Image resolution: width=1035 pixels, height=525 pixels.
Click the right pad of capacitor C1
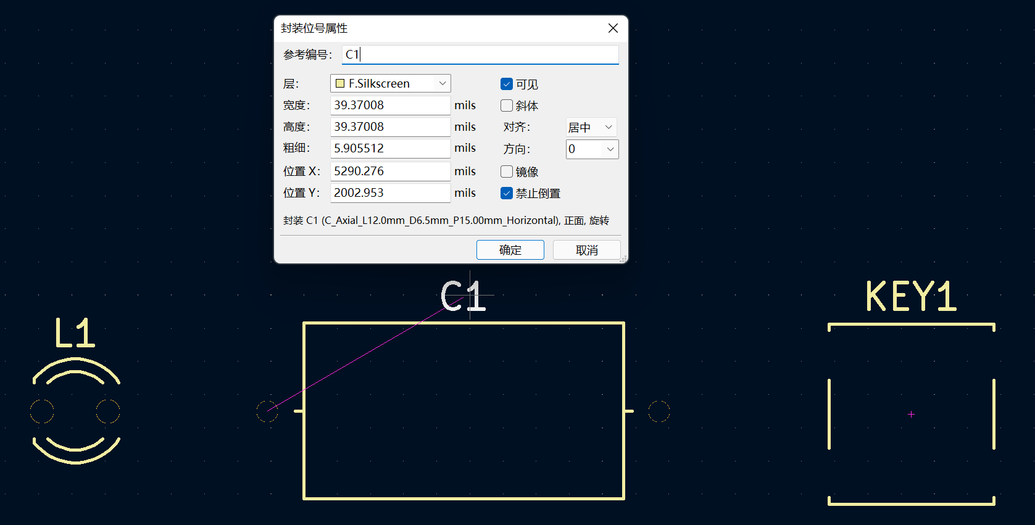pyautogui.click(x=659, y=411)
